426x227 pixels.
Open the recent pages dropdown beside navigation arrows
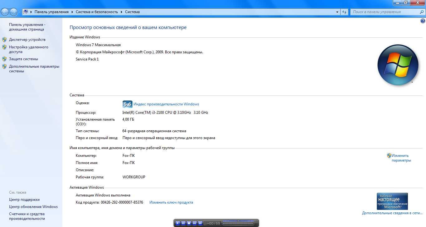pos(20,12)
